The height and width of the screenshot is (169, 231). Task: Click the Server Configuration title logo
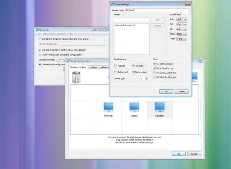[x=68, y=61]
